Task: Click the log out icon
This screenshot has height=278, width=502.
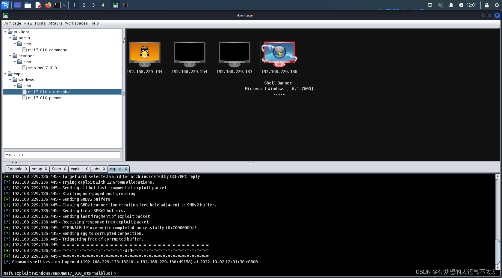Action: pos(497,5)
